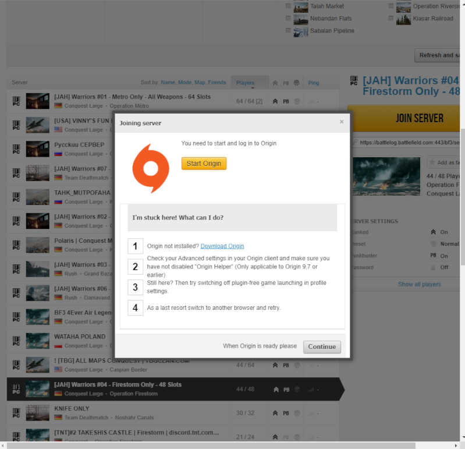Sort servers by Name link
The image size is (465, 449).
tap(168, 83)
